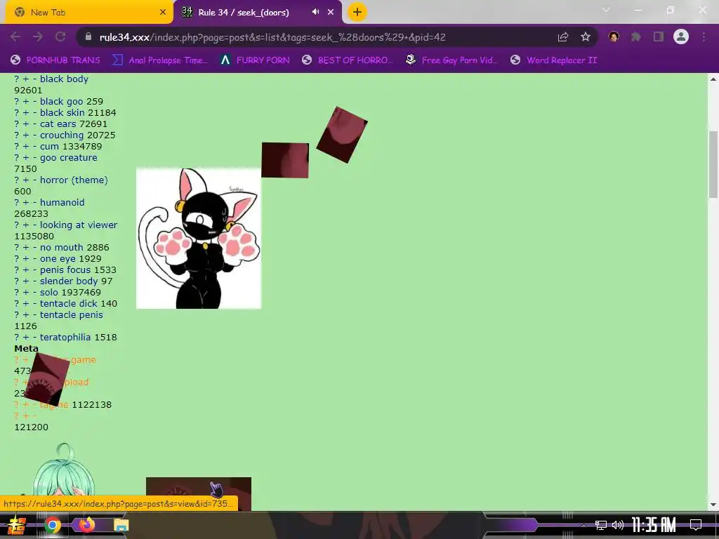Open the 'no mouth' tag
This screenshot has height=539, width=719.
tap(62, 248)
